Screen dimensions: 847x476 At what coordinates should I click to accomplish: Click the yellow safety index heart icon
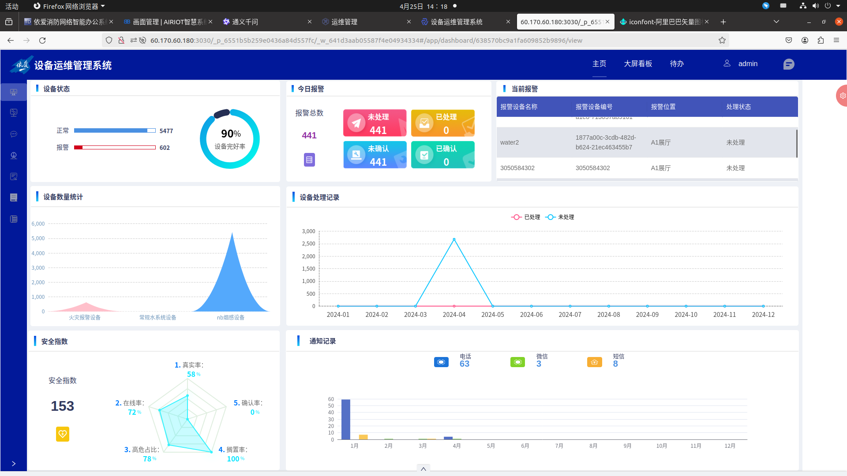[63, 434]
